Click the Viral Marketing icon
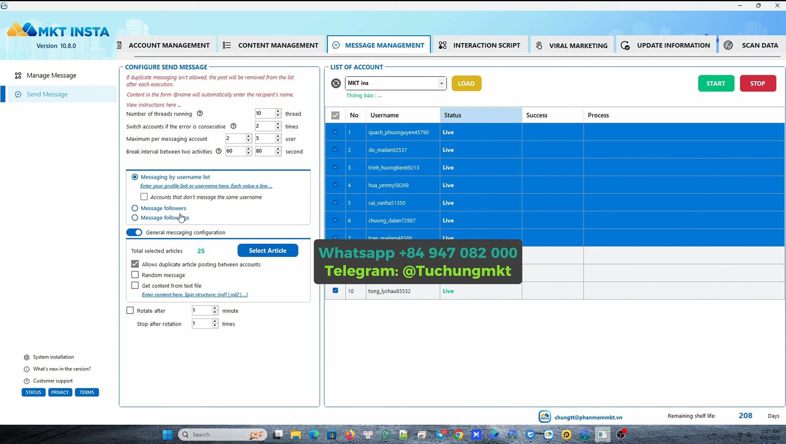 539,46
